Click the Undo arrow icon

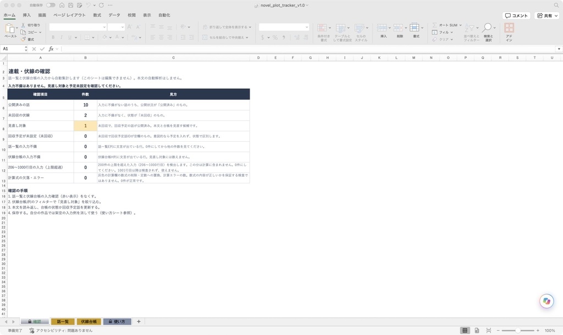pos(89,5)
